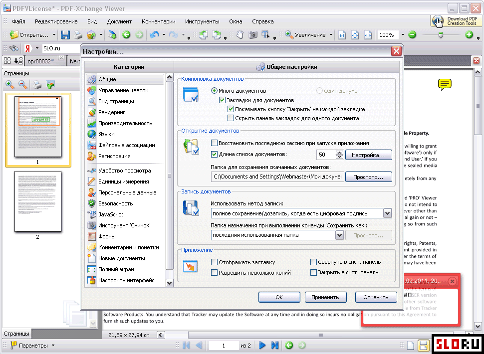This screenshot has height=354, width=484.
Task: Click the Download PDF Creation Tools button
Action: tap(456, 21)
